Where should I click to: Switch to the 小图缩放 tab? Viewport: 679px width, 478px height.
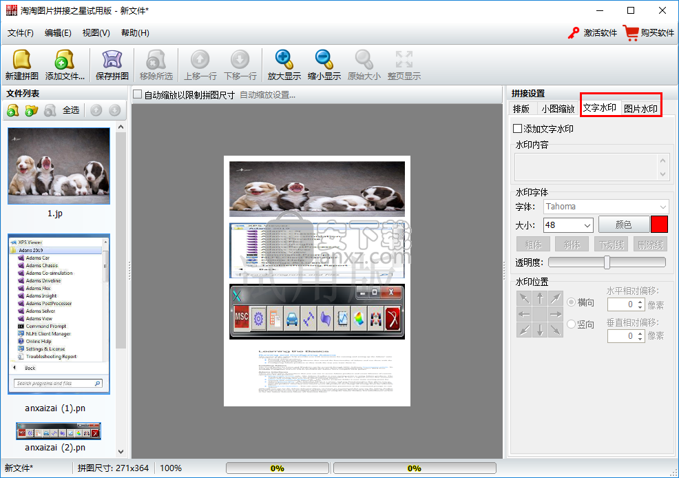558,109
